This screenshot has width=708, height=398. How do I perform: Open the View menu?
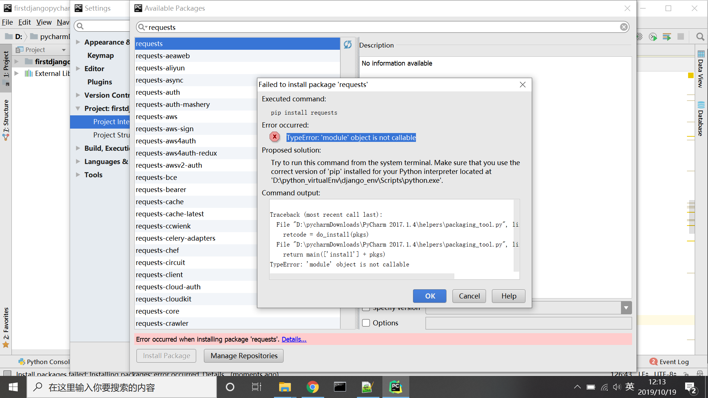point(44,22)
